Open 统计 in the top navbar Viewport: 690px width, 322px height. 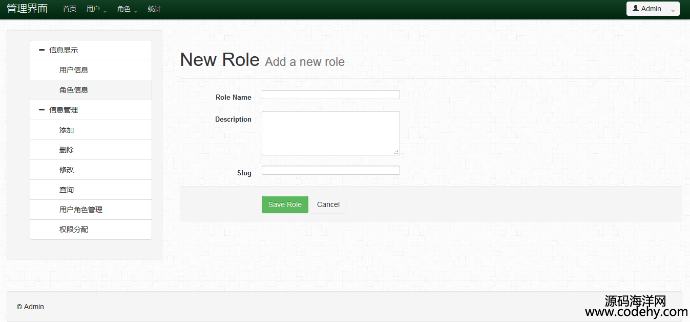point(154,9)
